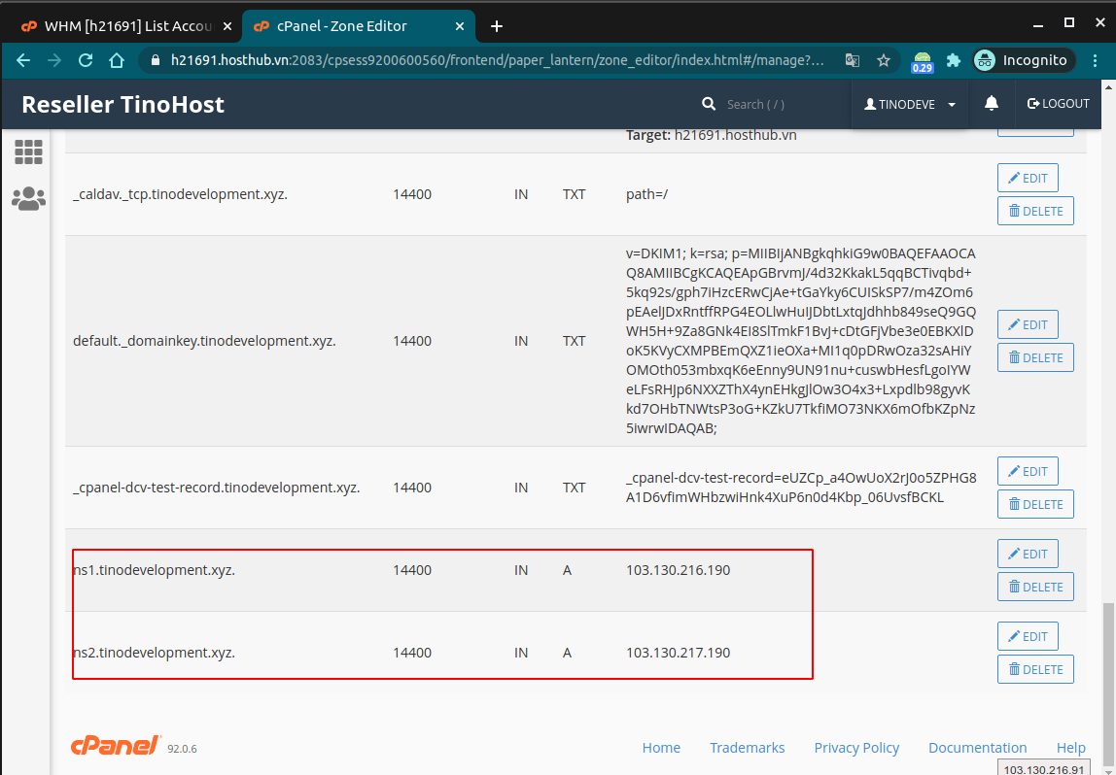1116x775 pixels.
Task: Open the Trademarks footer link
Action: click(748, 748)
